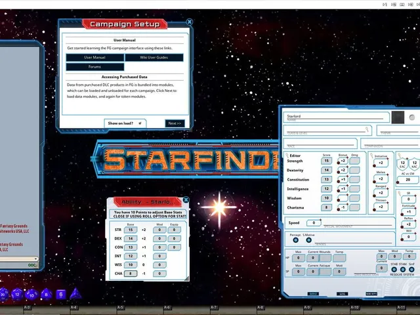Roll the Melee attack +2 box
This screenshot has width=420, height=315.
pyautogui.click(x=381, y=178)
